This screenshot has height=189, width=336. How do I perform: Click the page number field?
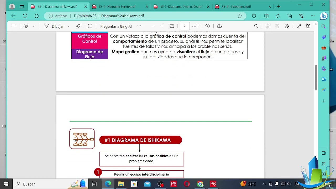(184, 26)
